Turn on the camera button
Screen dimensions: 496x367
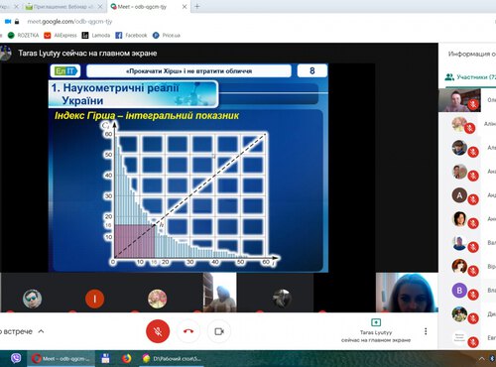click(x=219, y=331)
